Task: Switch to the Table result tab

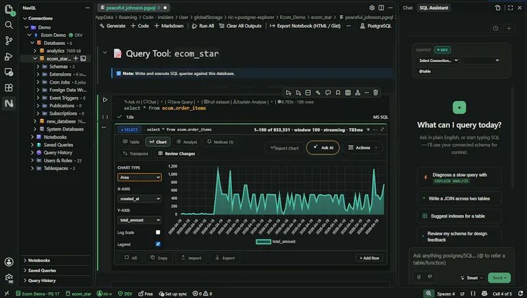Action: point(131,142)
